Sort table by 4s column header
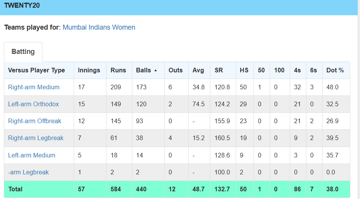Viewport: 360px width, 199px height. 297,70
